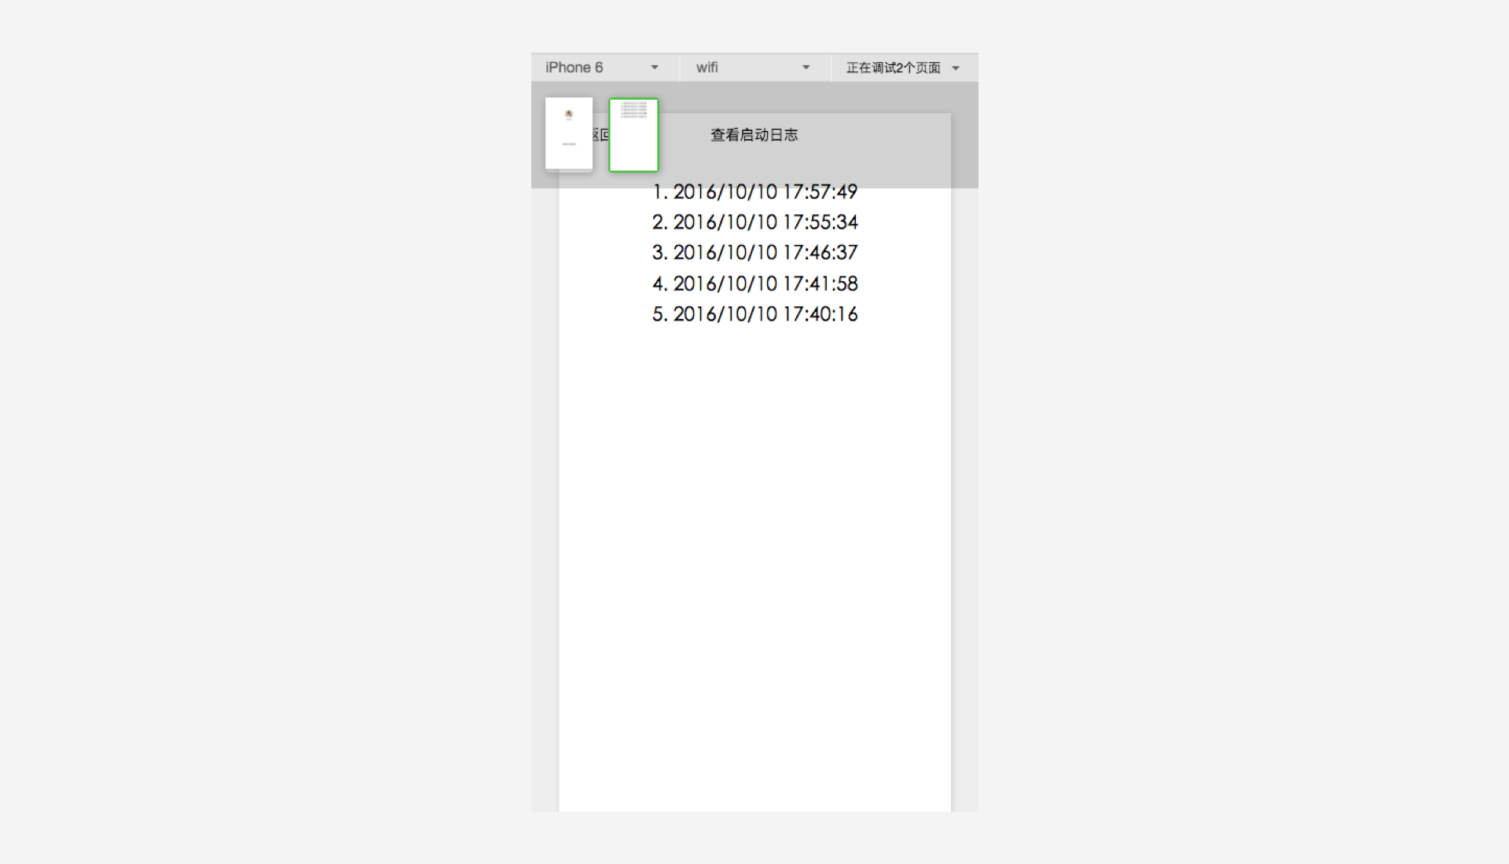The width and height of the screenshot is (1509, 864).
Task: Select log entry 2016/10/10 17:57:49
Action: (752, 191)
